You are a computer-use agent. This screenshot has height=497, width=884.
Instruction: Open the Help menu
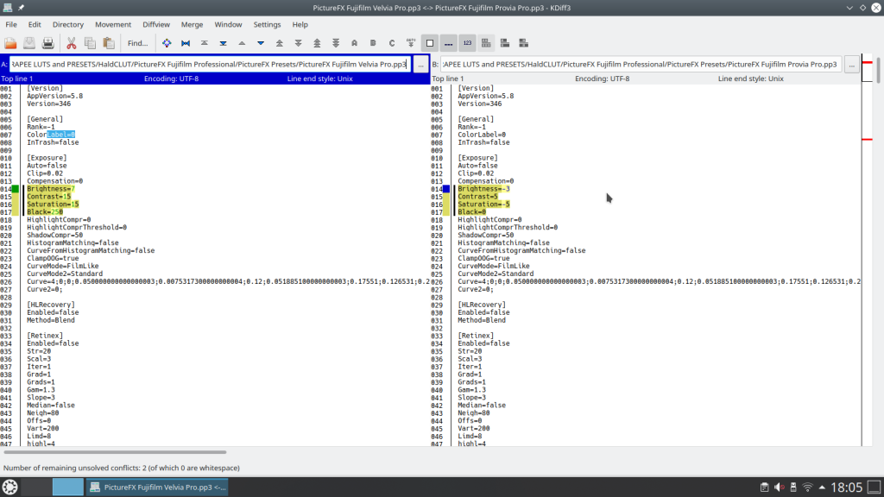[x=300, y=24]
